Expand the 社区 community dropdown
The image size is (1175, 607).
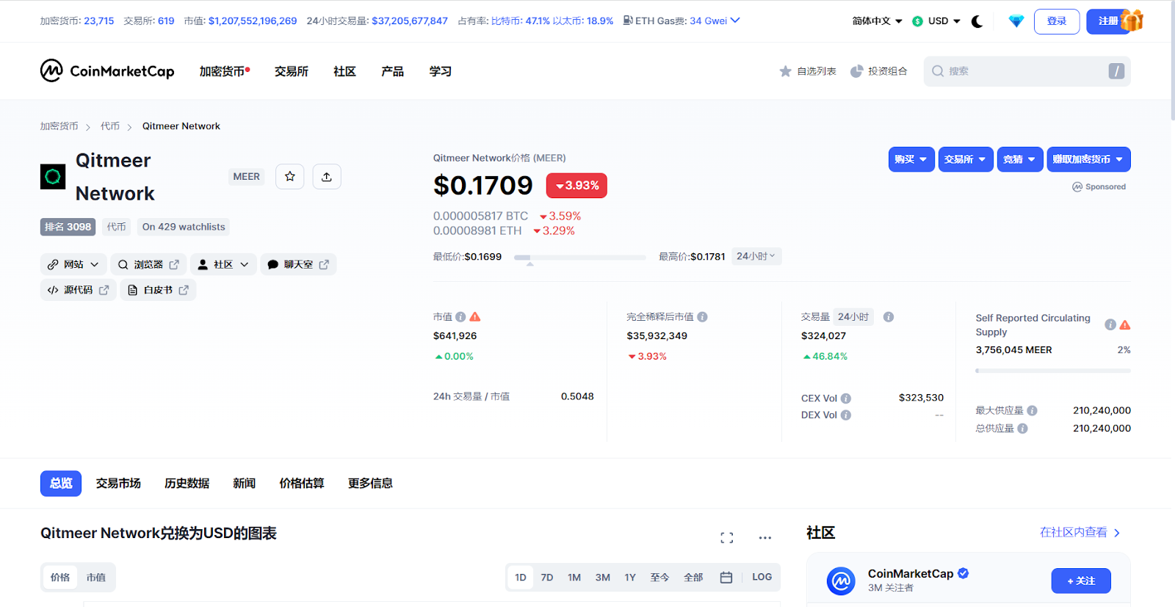223,264
